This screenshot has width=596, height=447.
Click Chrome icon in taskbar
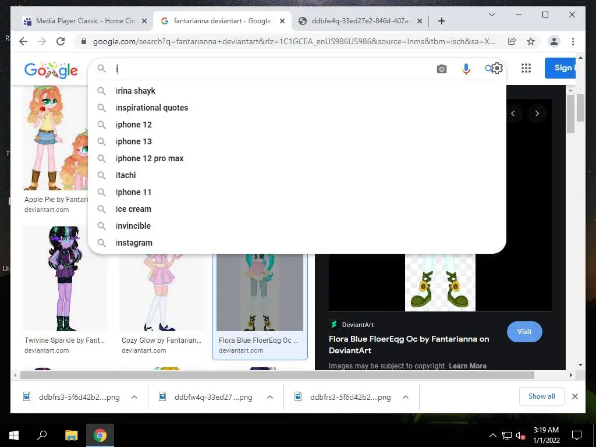100,435
